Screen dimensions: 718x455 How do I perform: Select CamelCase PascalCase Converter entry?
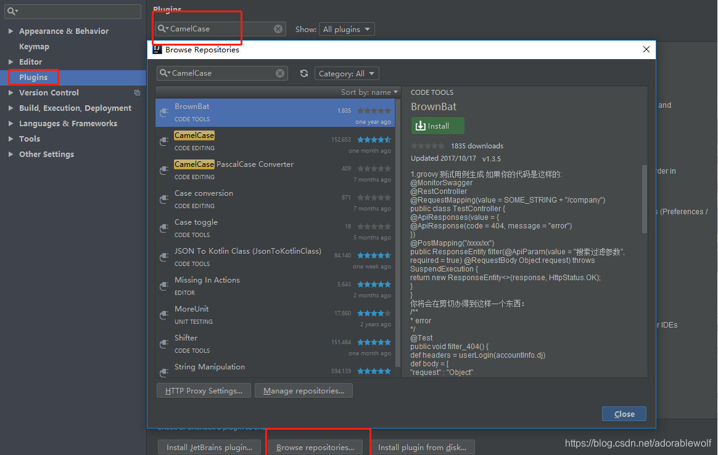275,170
